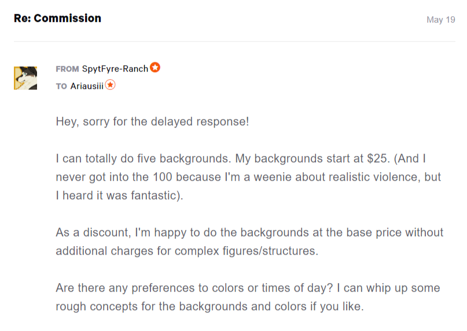467x331 pixels.
Task: Click the 'I heard it was fantastic' line
Action: 119,195
